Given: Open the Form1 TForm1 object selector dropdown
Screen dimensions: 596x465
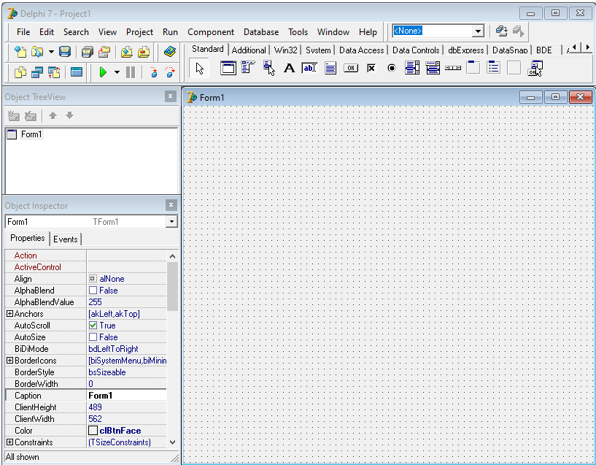Looking at the screenshot, I should click(x=172, y=222).
